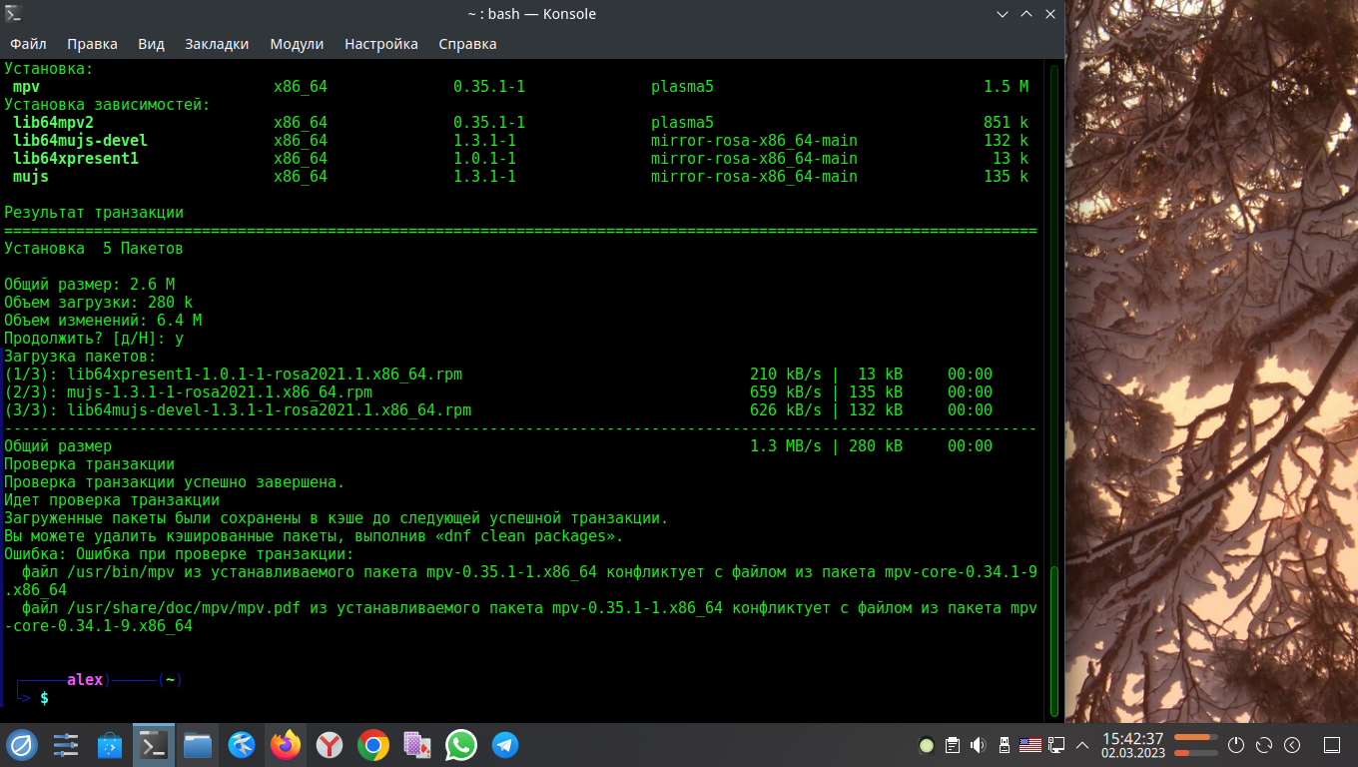Image resolution: width=1358 pixels, height=767 pixels.
Task: Open the clock and calendar widget
Action: click(x=1132, y=745)
